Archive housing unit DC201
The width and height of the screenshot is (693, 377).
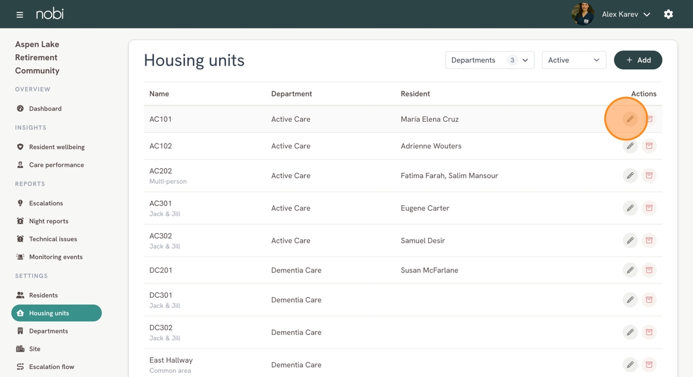point(649,270)
